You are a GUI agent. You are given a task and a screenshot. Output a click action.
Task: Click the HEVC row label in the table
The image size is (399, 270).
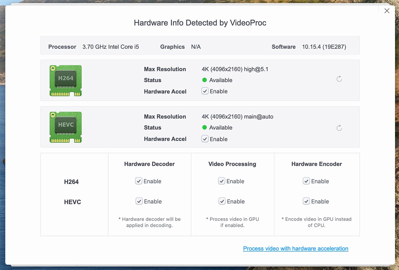(72, 202)
